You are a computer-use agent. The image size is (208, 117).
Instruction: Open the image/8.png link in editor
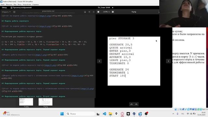click(x=50, y=65)
